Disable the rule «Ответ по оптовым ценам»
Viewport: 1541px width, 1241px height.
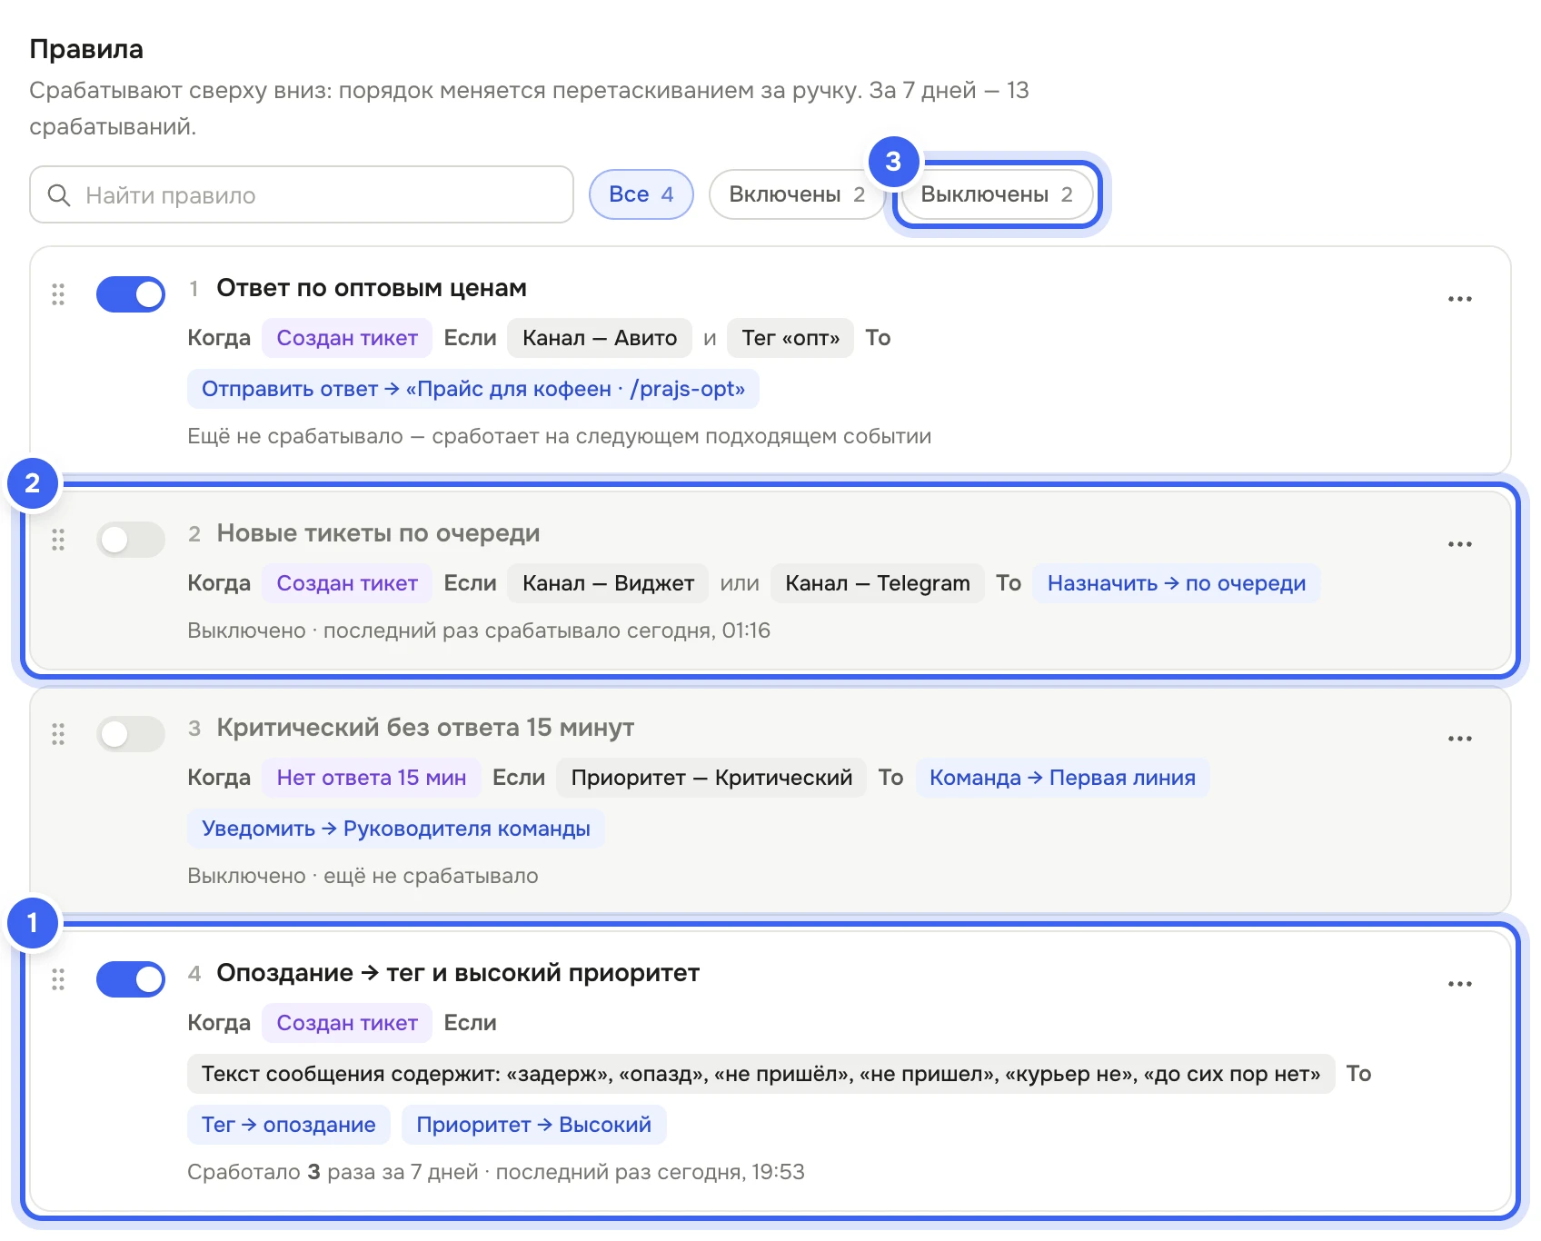click(x=131, y=294)
